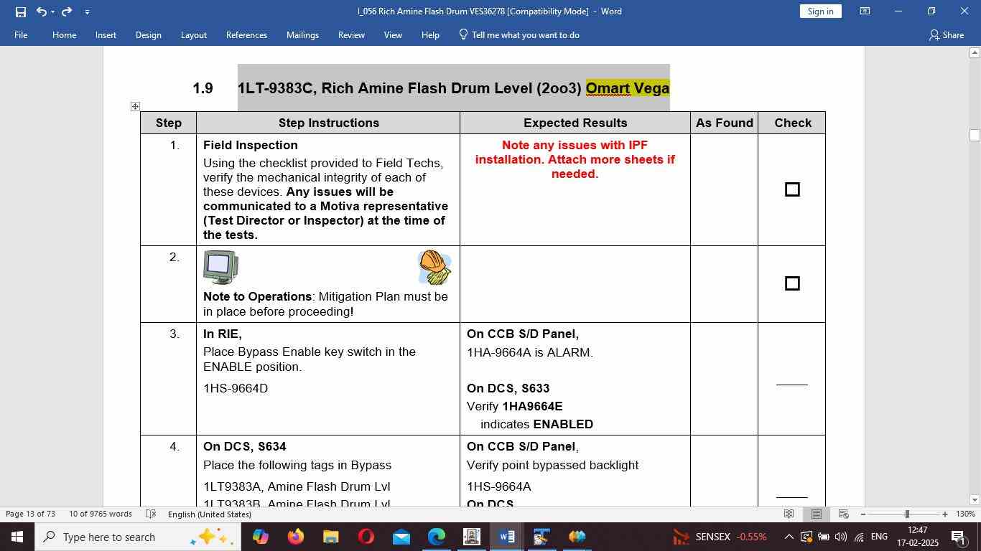Click the volume speaker icon
981x551 pixels.
pos(840,537)
